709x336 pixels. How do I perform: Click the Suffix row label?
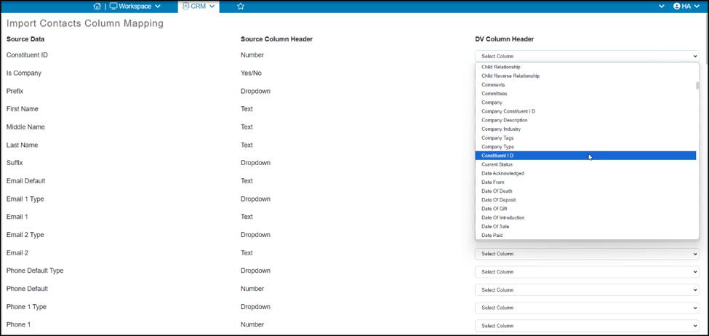(15, 163)
